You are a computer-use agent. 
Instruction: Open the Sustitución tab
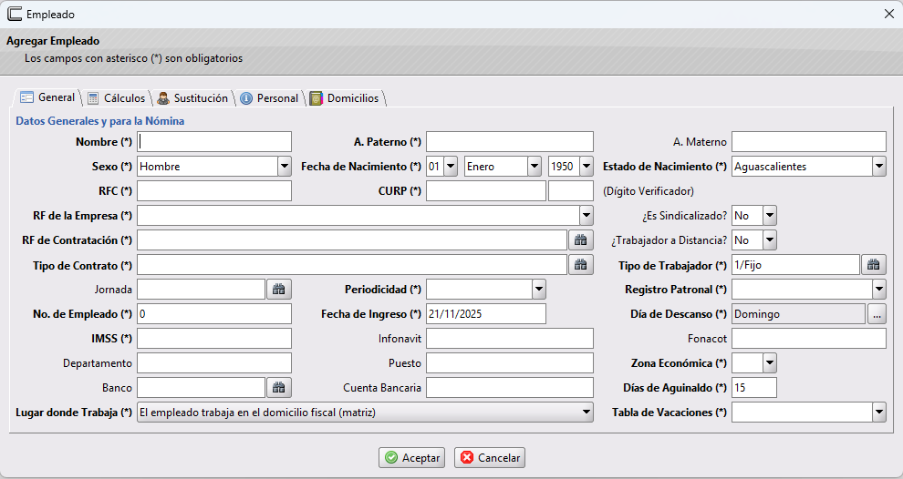(192, 98)
